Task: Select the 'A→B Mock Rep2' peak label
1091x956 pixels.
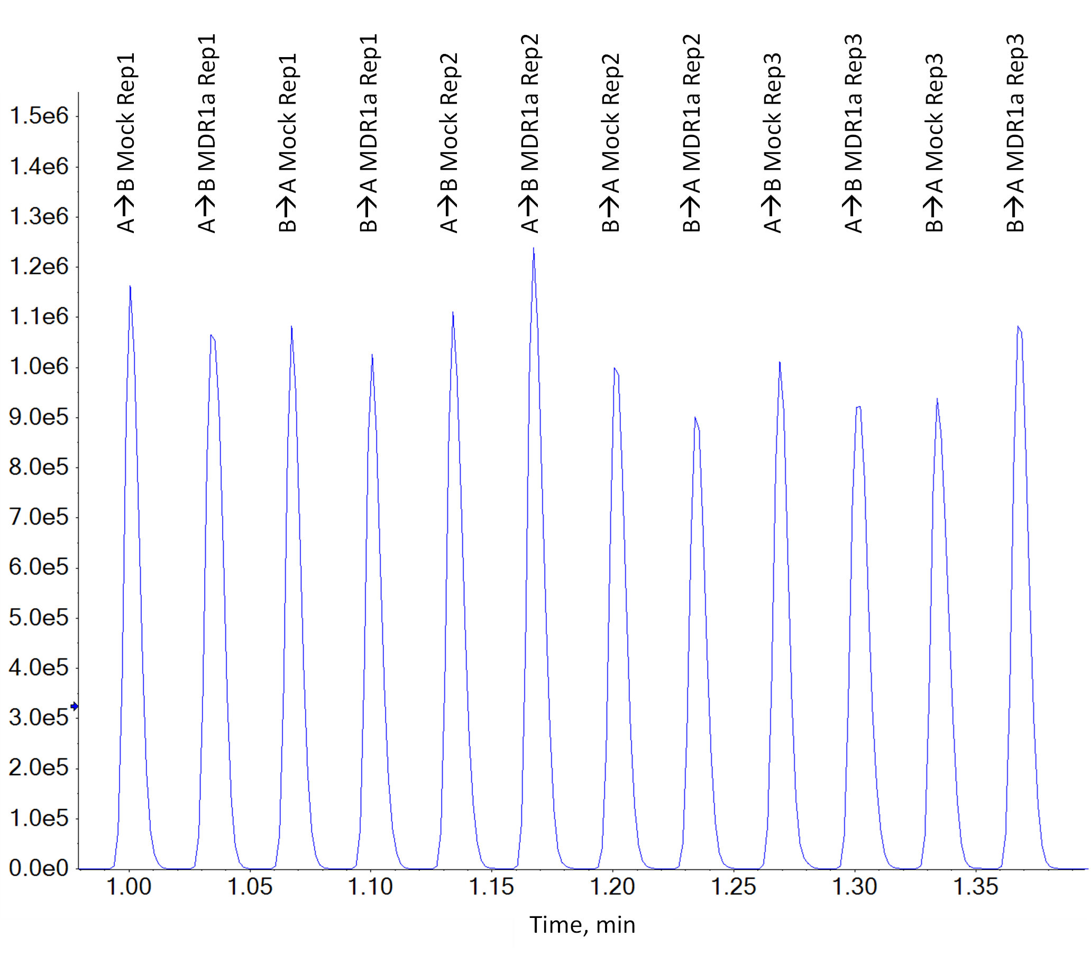Action: [449, 143]
